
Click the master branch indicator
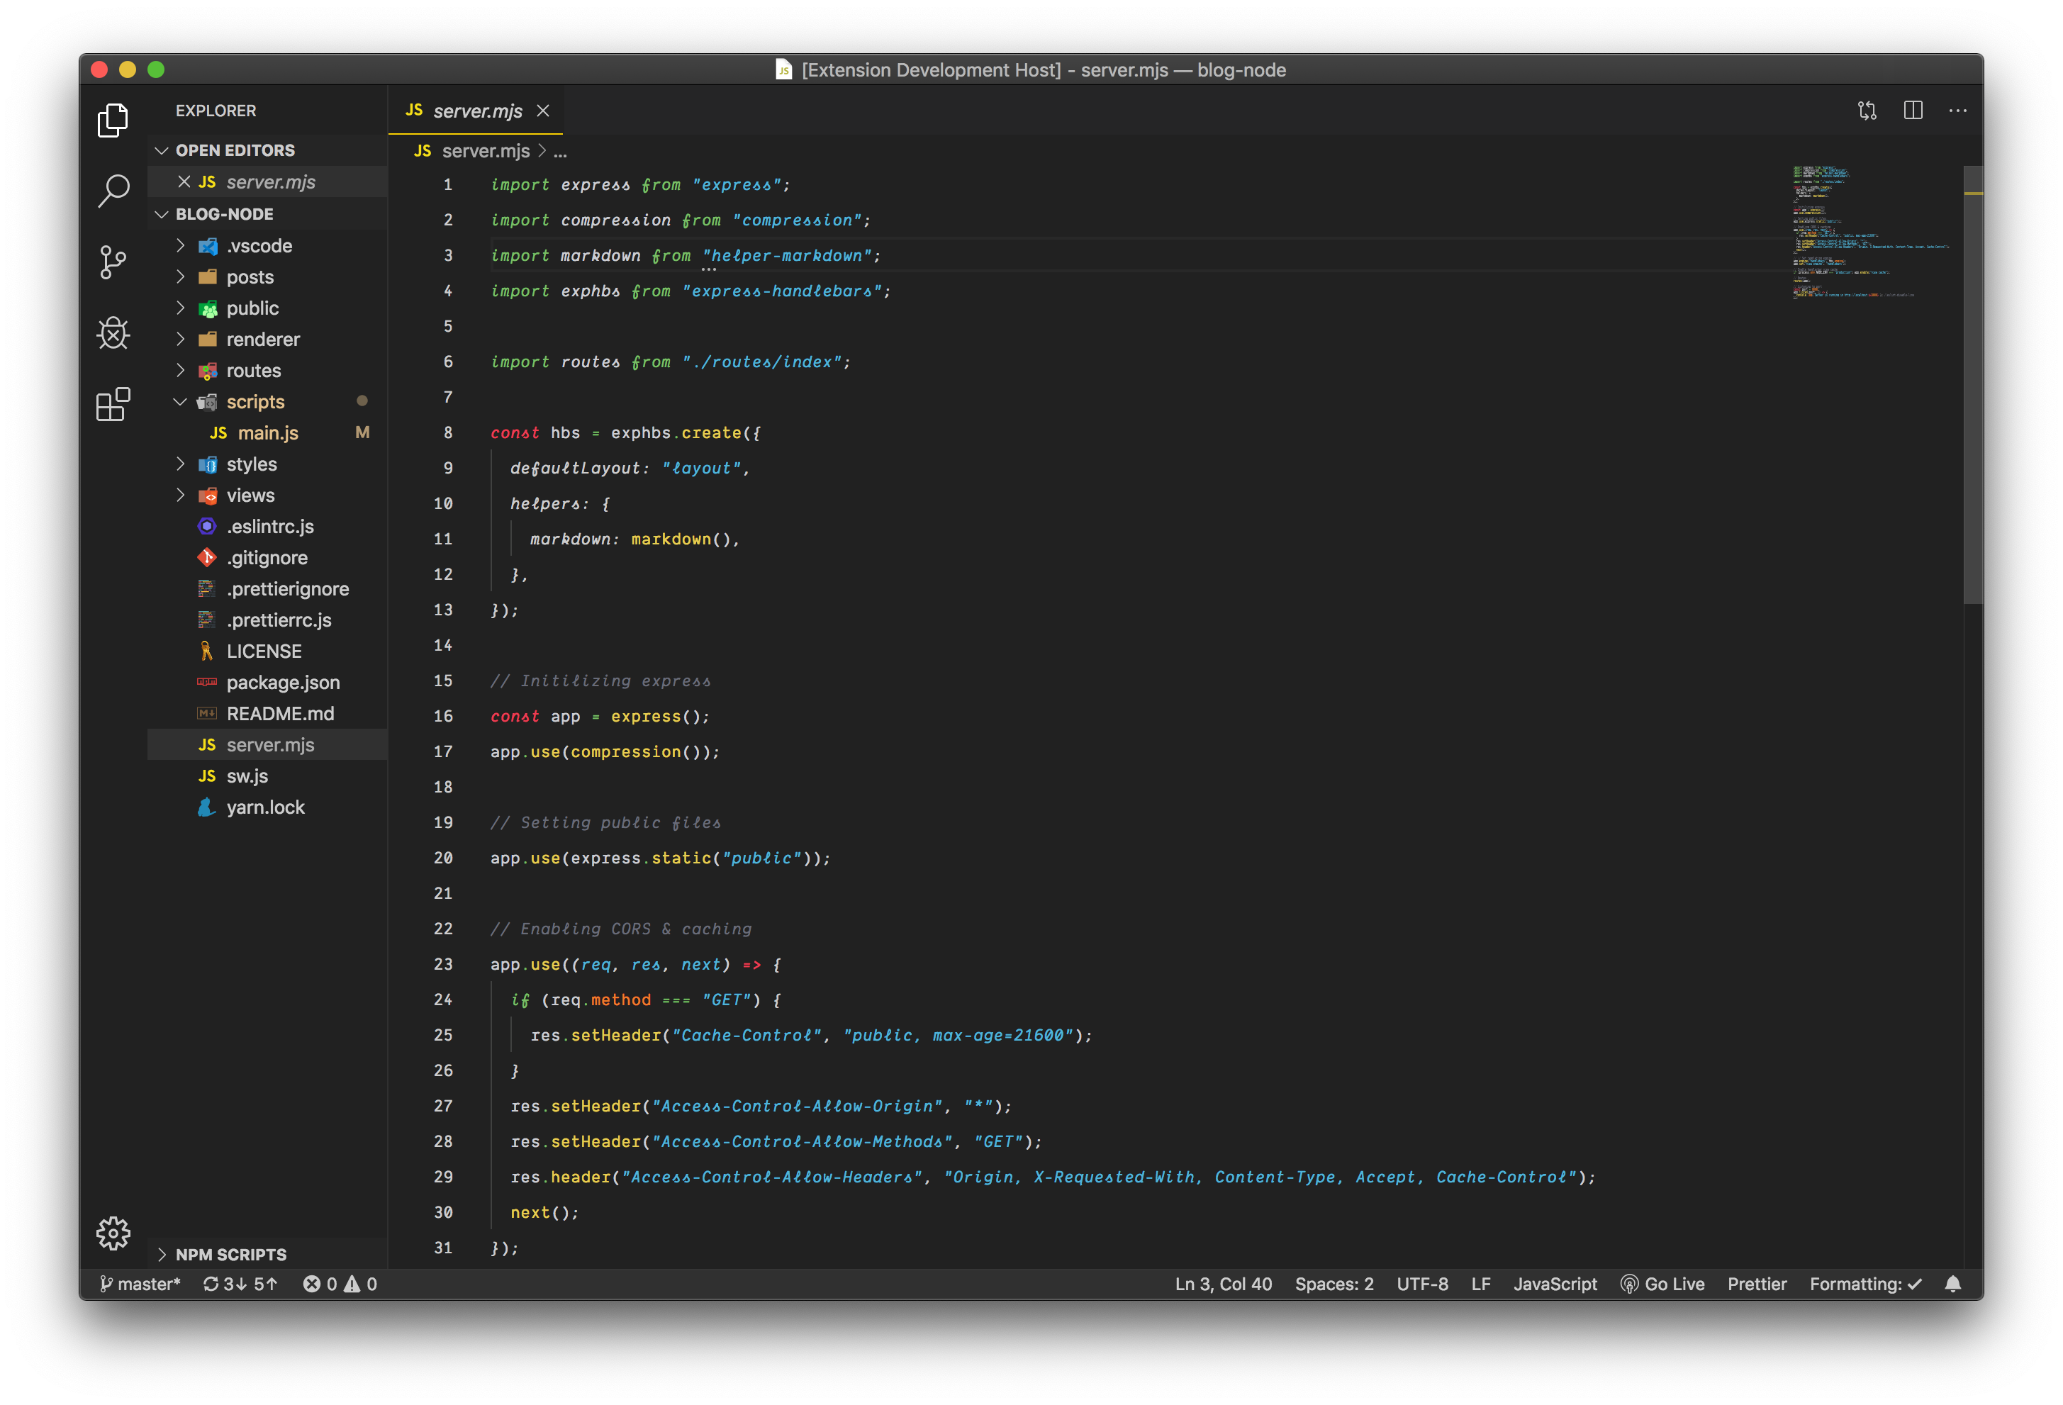140,1284
